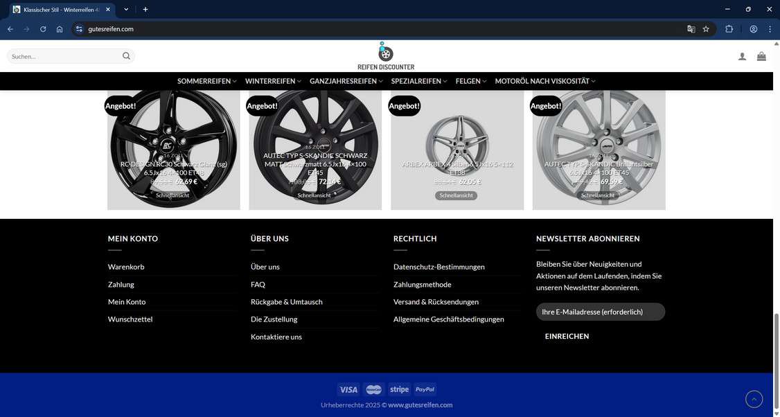
Task: Open the browser home page
Action: 60,29
